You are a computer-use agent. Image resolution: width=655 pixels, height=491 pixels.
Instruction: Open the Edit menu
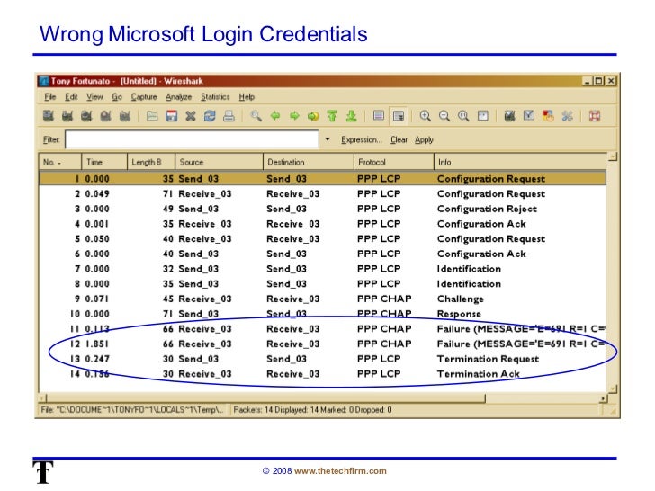71,97
